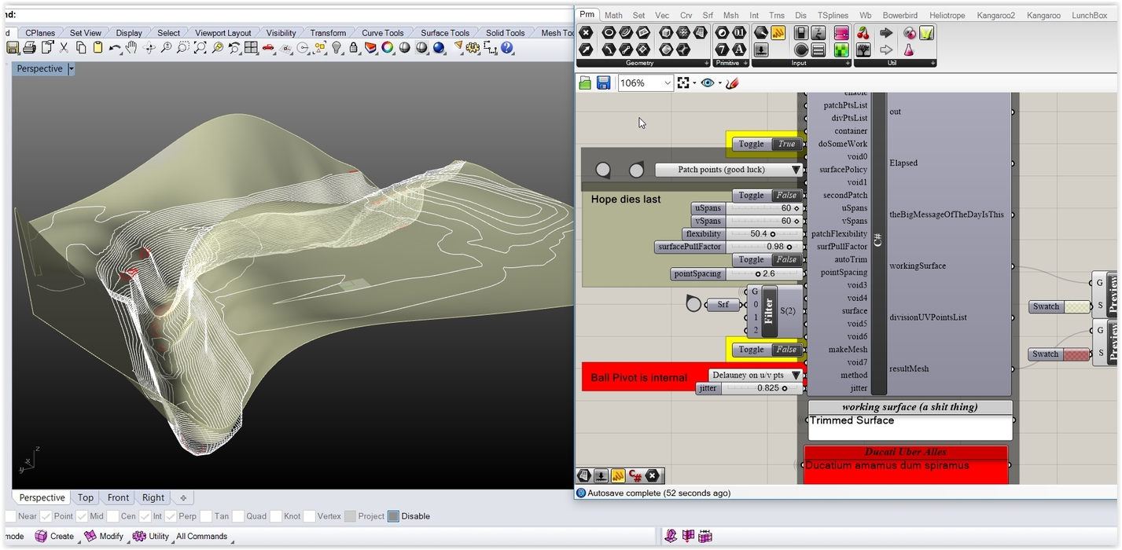Click the Print icon in Rhino toolbar
Viewport: 1122px width, 550px height.
pyautogui.click(x=29, y=48)
